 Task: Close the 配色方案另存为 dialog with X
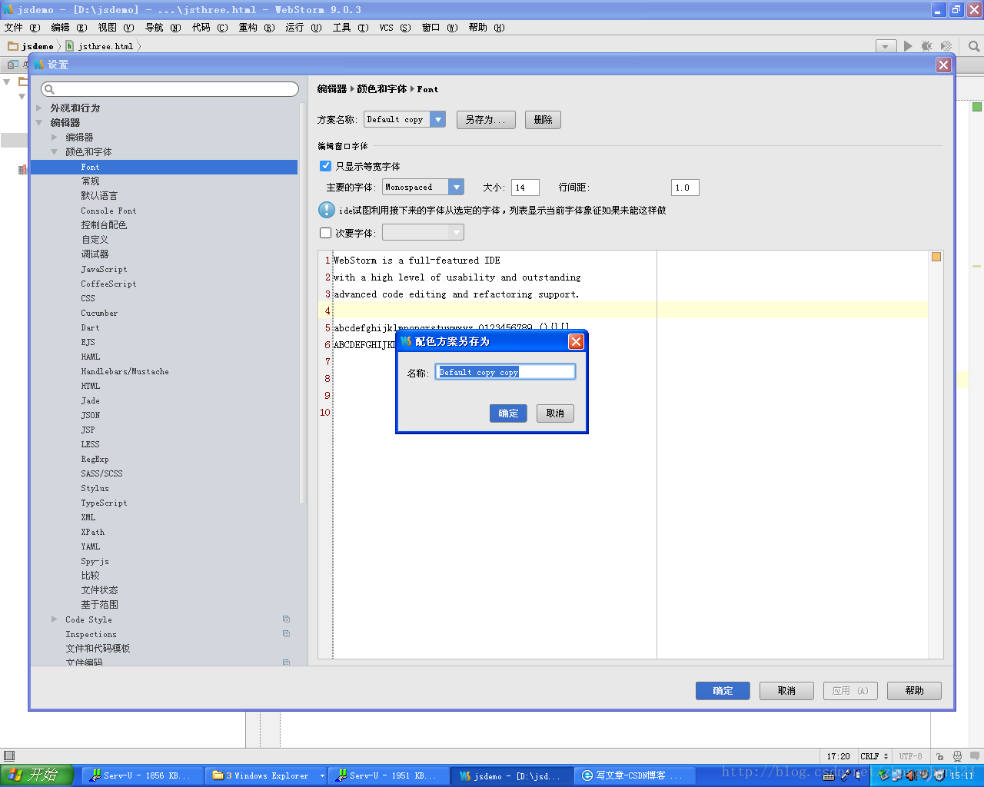pos(576,341)
